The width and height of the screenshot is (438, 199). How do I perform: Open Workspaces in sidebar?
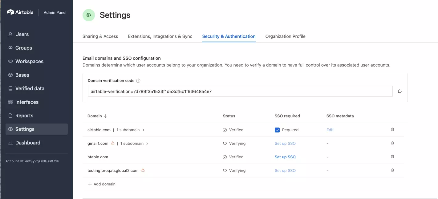(x=37, y=61)
